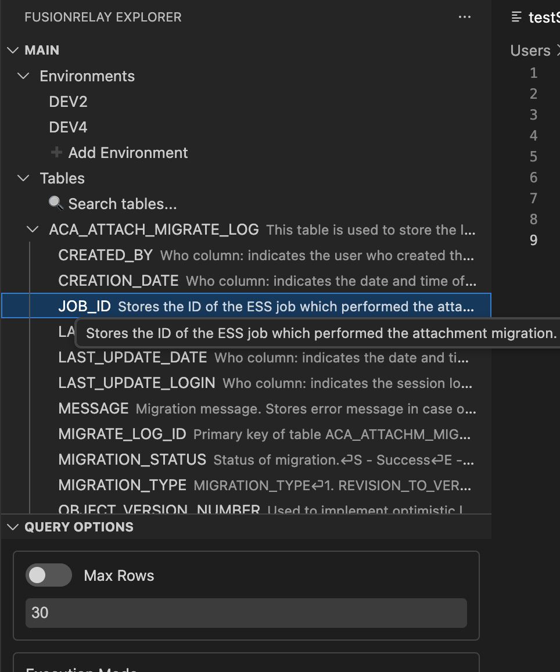Select the JOB_ID column row
The image size is (560, 672).
pyautogui.click(x=246, y=306)
